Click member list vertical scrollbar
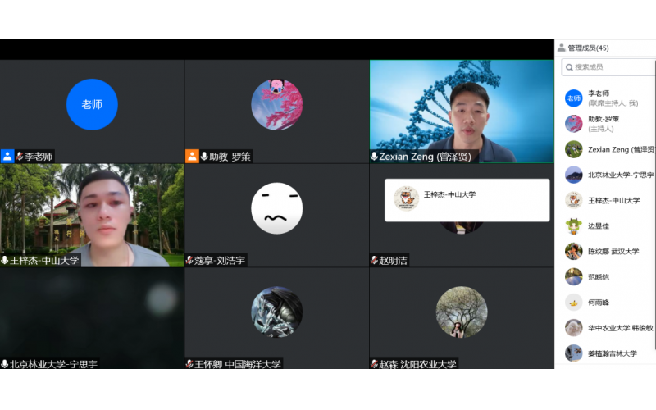The image size is (656, 410). 654,204
